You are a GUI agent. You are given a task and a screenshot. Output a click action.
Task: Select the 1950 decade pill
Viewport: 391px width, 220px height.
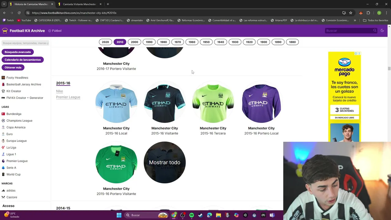pos(206,42)
